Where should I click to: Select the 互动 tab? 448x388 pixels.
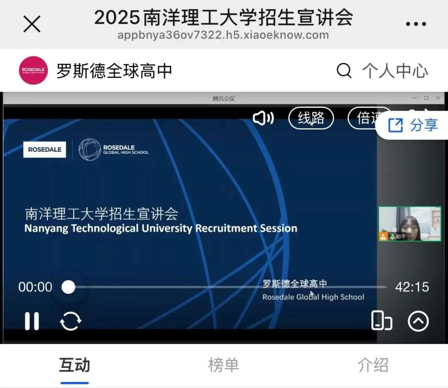tap(75, 365)
